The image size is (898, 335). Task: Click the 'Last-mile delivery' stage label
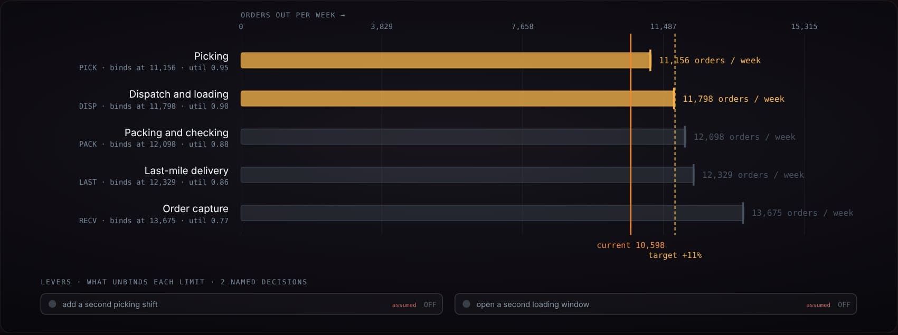186,170
